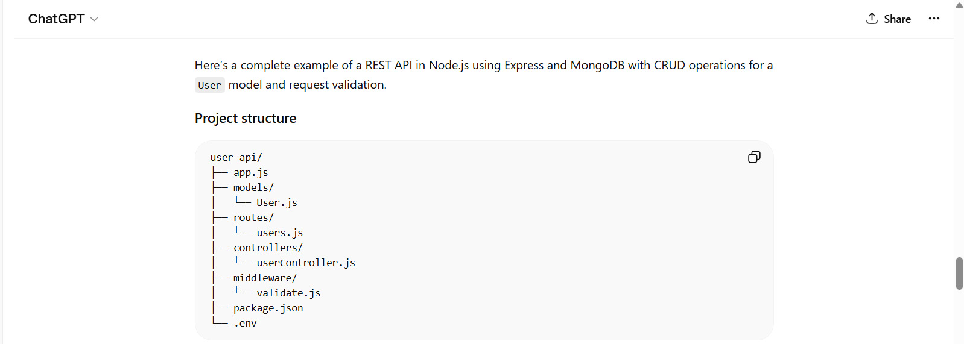Select userController.js in the tree
Image resolution: width=964 pixels, height=344 pixels.
[x=305, y=263]
